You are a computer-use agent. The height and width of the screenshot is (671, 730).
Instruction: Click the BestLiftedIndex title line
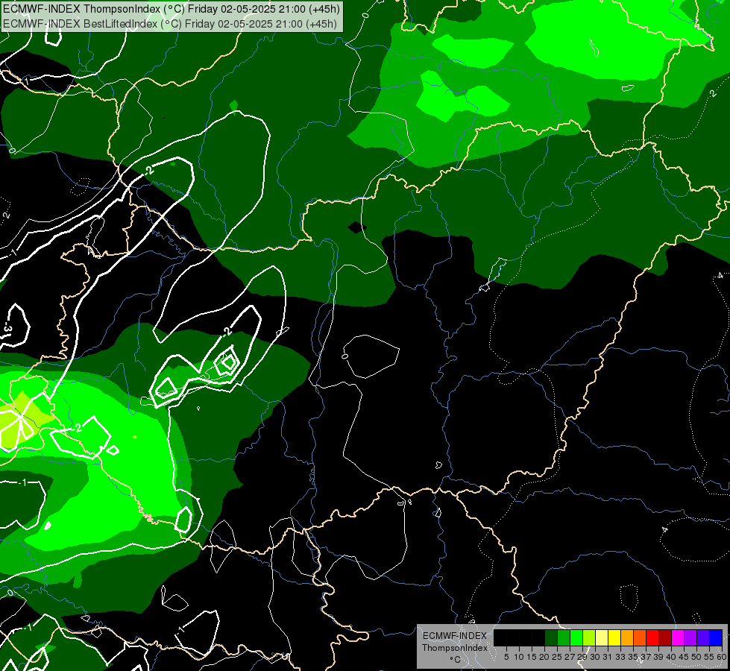(170, 23)
